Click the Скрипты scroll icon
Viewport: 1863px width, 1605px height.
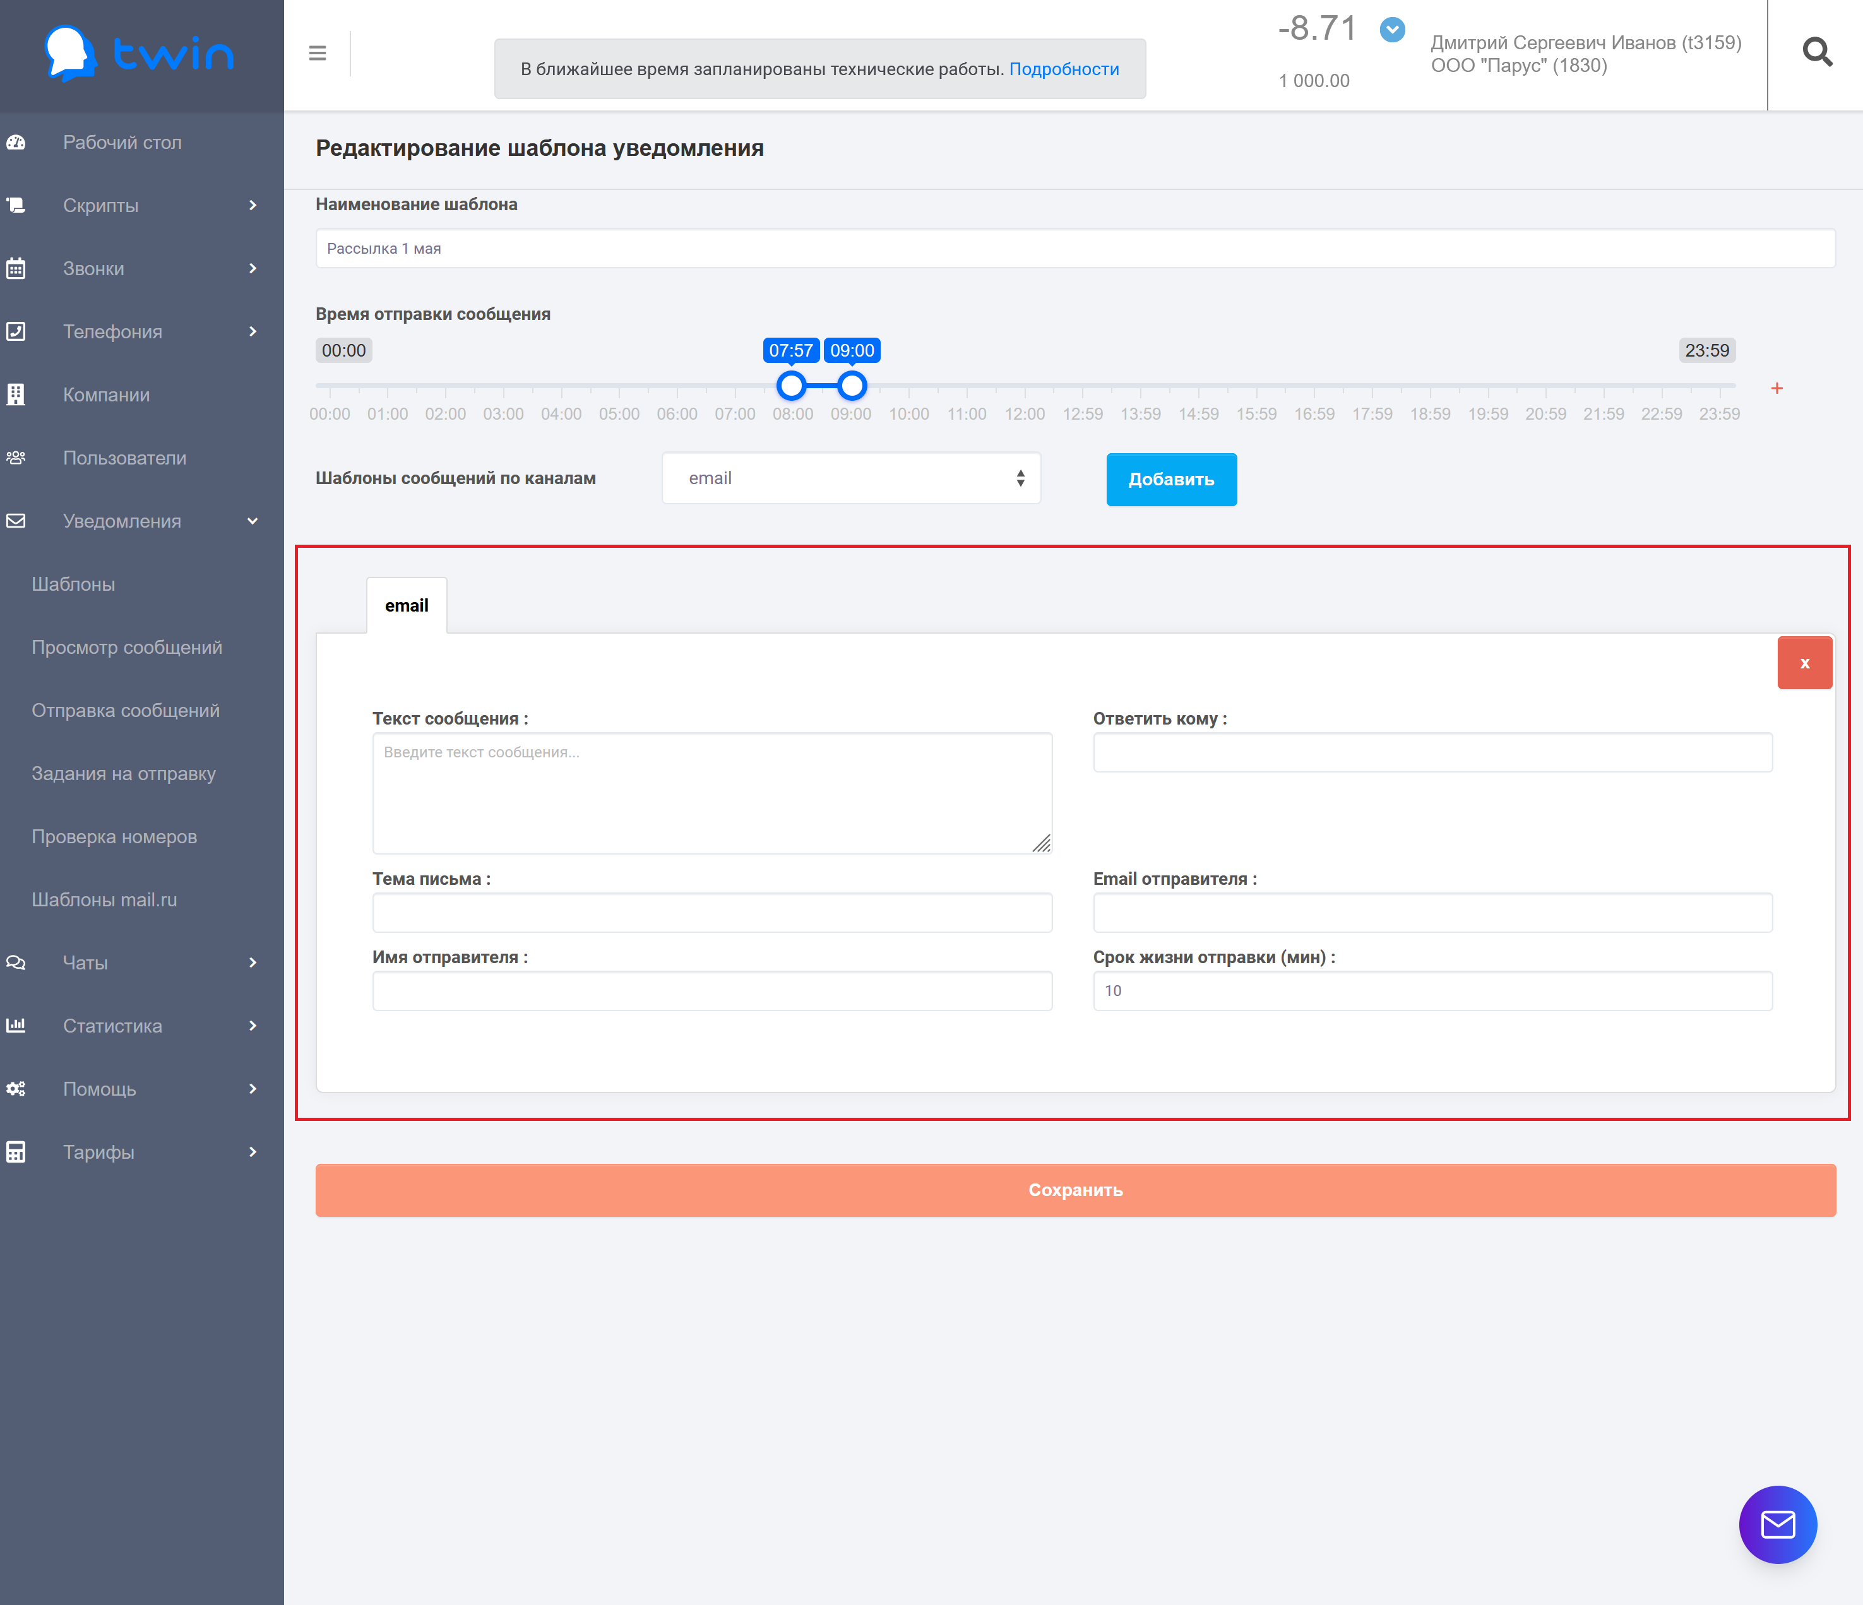click(x=16, y=205)
